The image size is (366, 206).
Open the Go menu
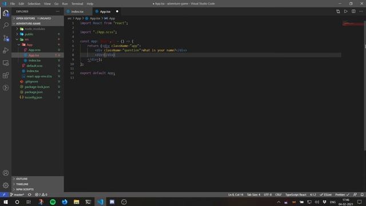click(56, 4)
